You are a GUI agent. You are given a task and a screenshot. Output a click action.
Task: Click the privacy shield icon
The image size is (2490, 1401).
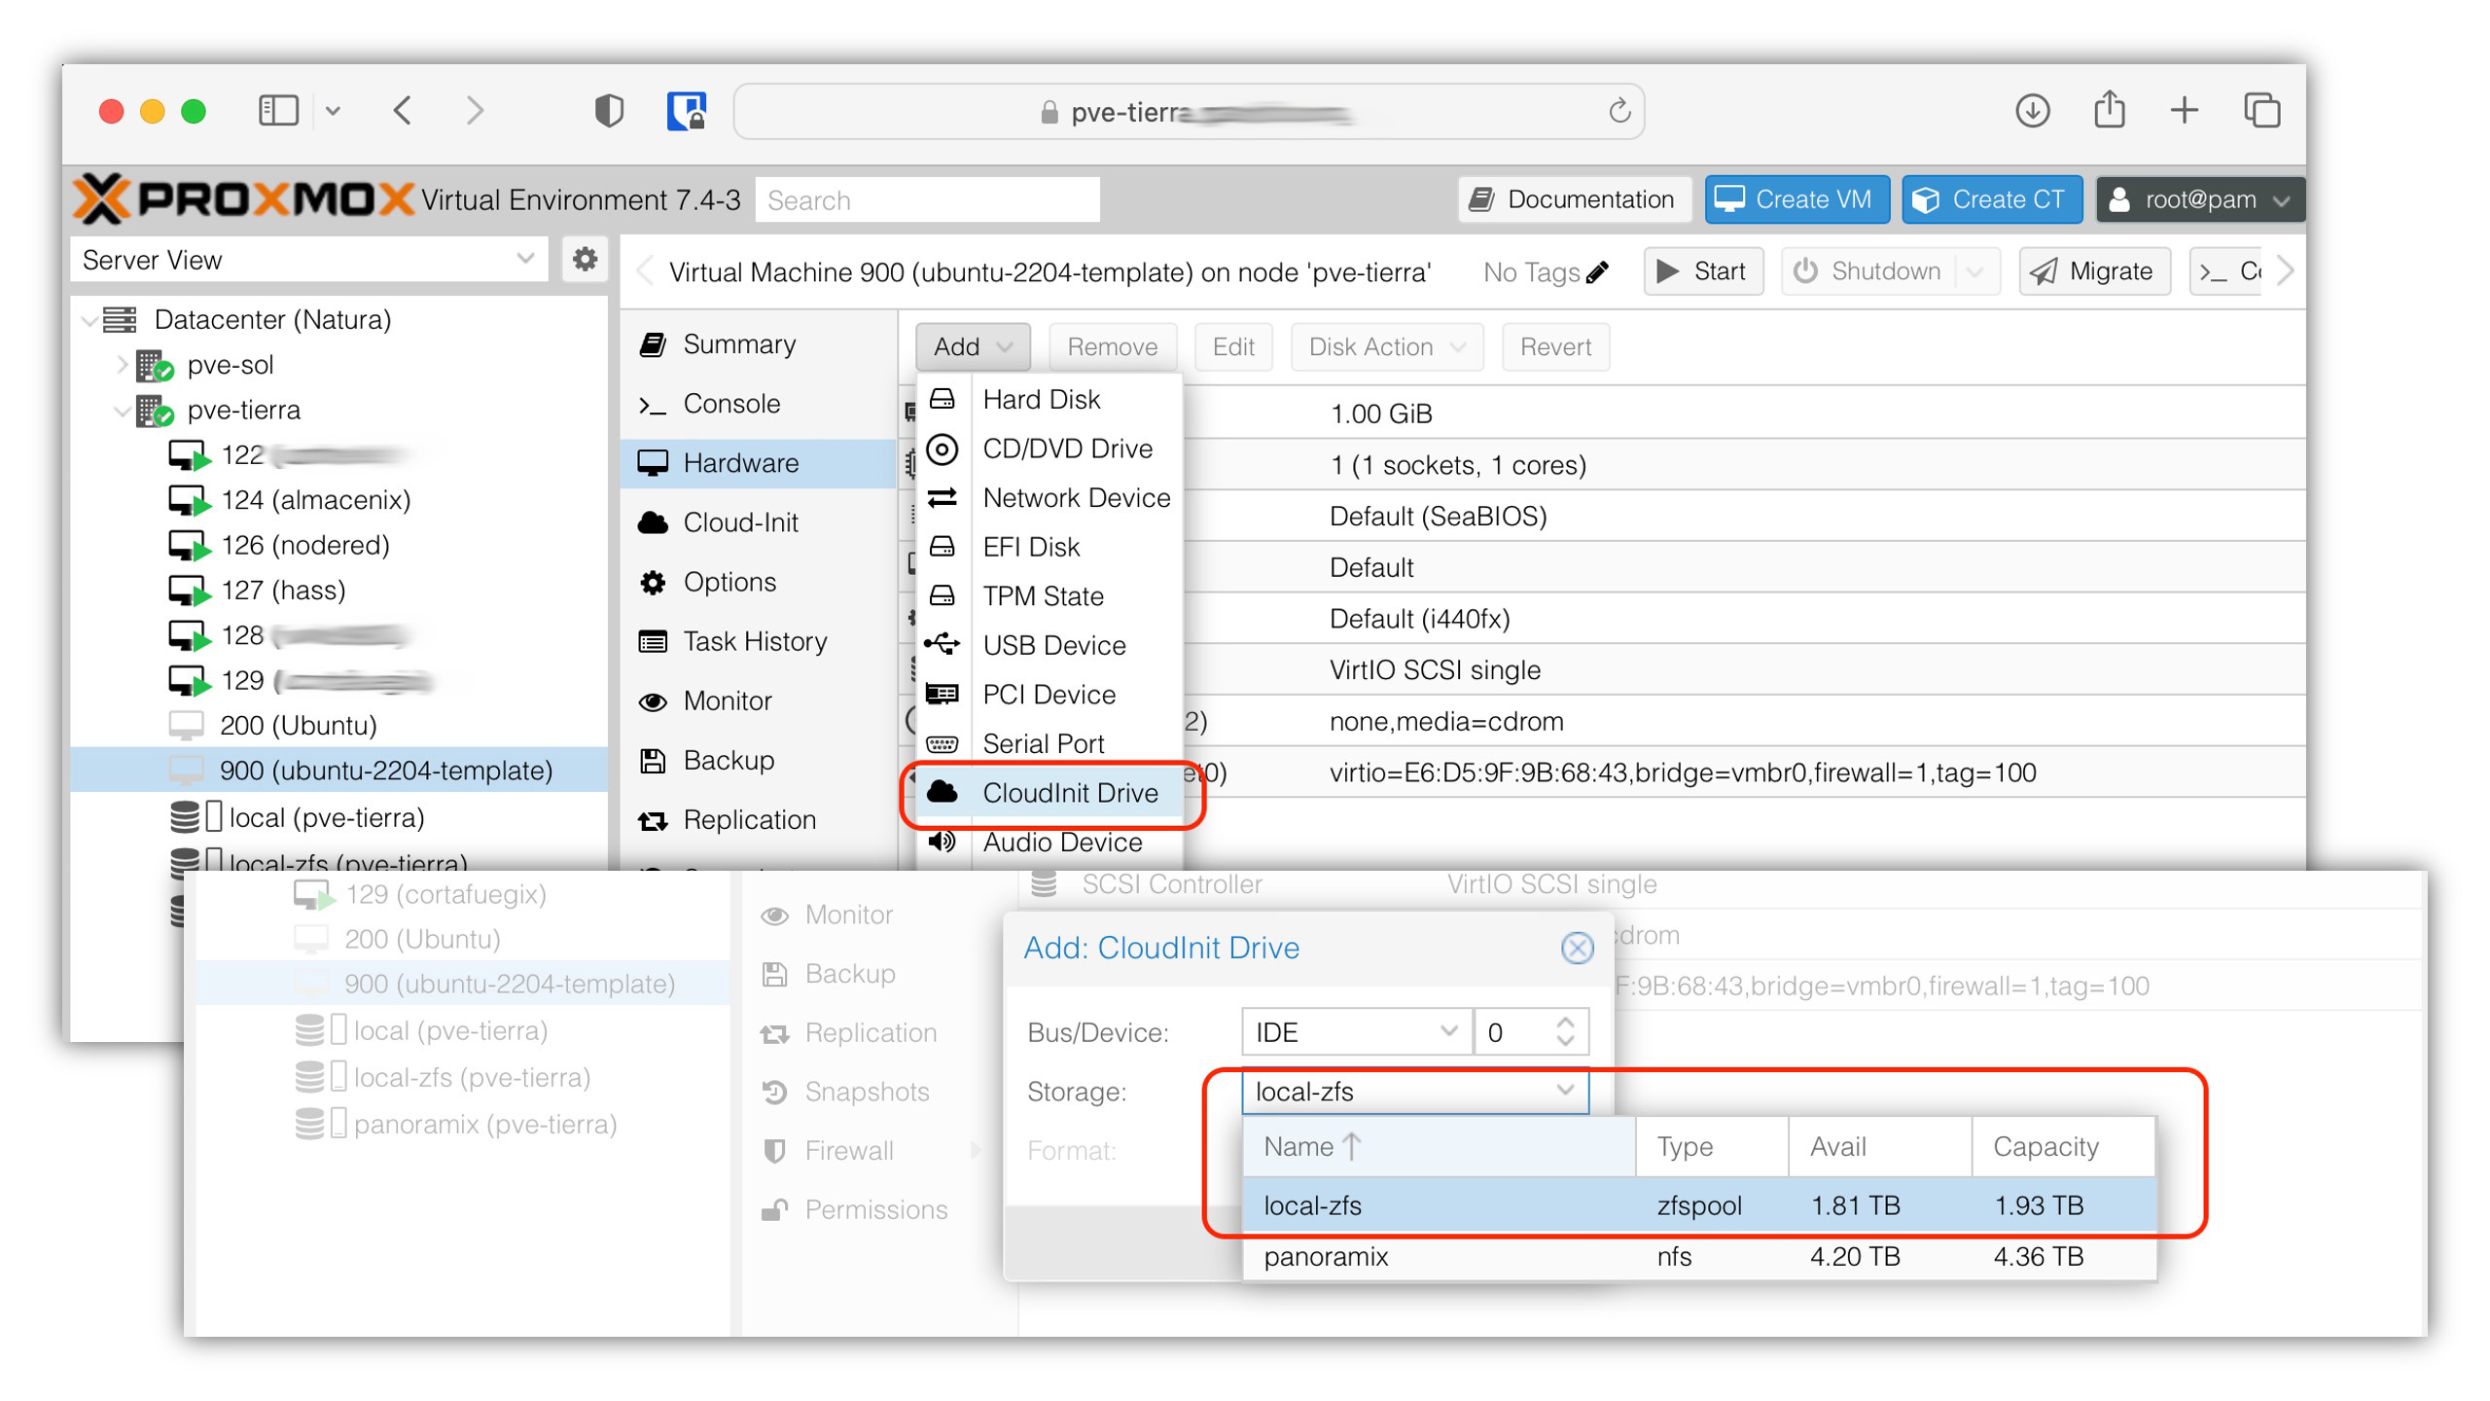(609, 110)
